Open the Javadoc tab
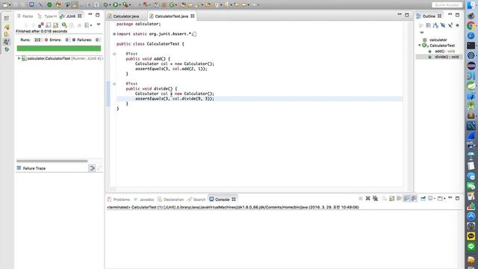 pos(144,200)
